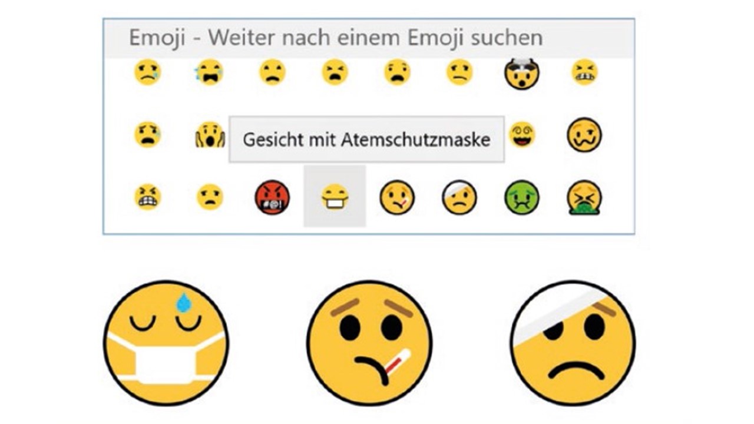
Task: Click the large thermometer face illustration
Action: point(369,342)
